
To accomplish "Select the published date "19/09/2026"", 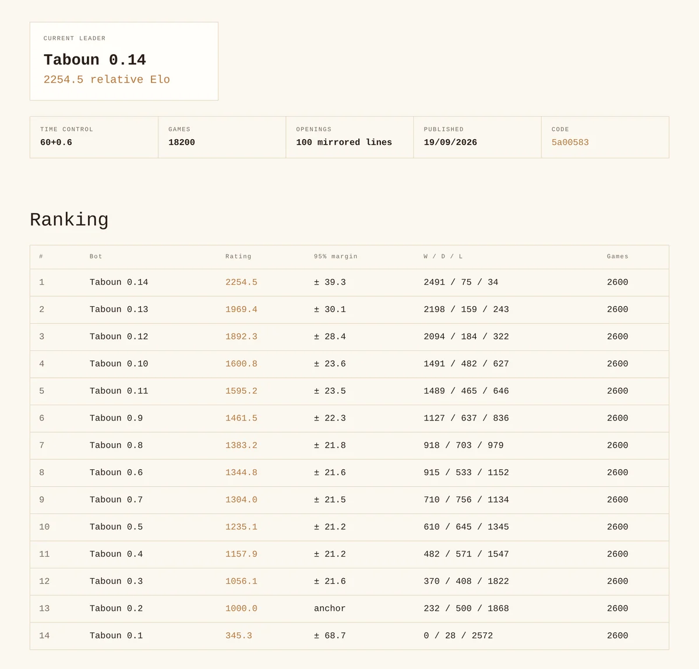I will (x=450, y=143).
